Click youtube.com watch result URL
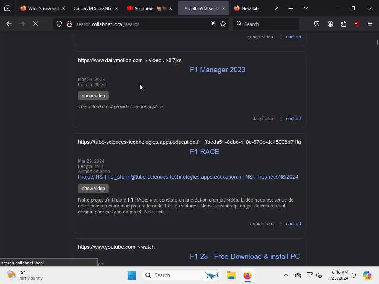 pos(116,247)
